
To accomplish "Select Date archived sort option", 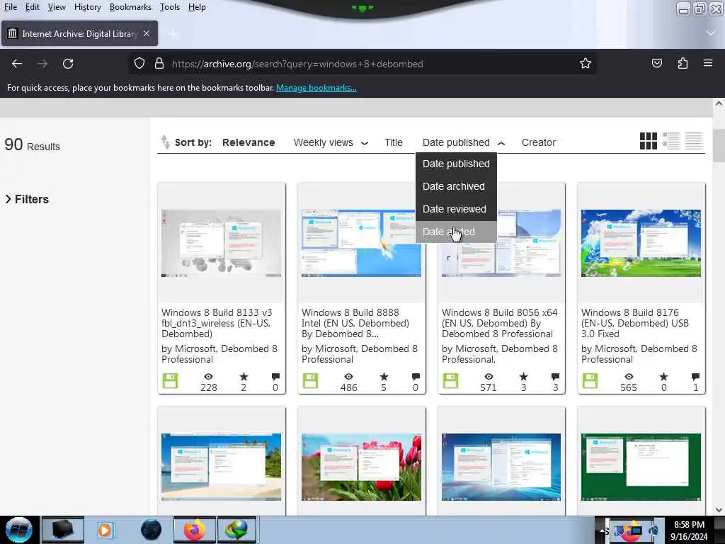I will pyautogui.click(x=456, y=186).
